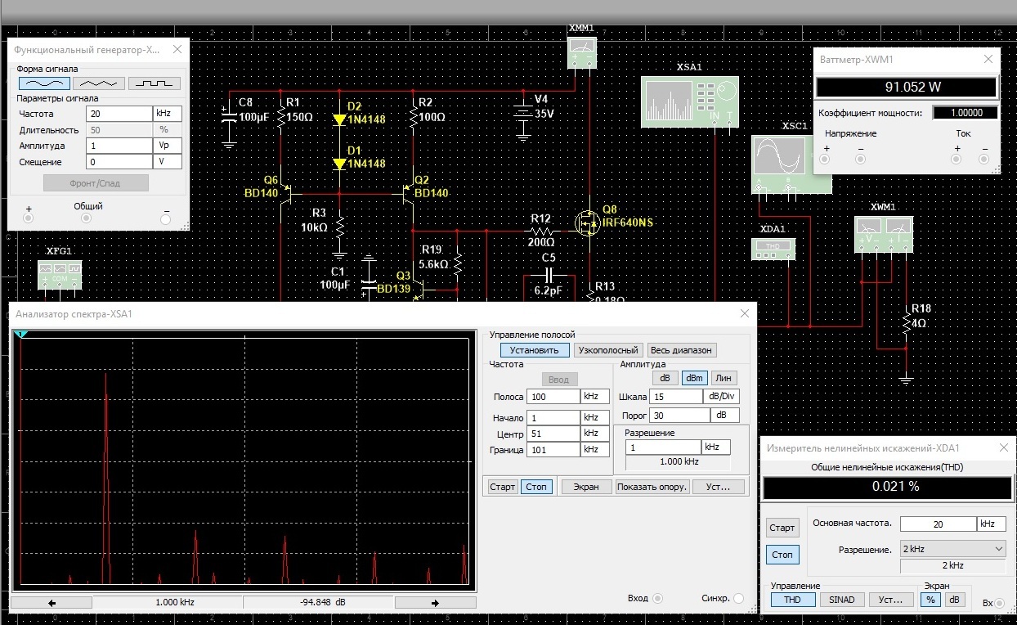Select dBm amplitude mode
The height and width of the screenshot is (625, 1017).
695,378
